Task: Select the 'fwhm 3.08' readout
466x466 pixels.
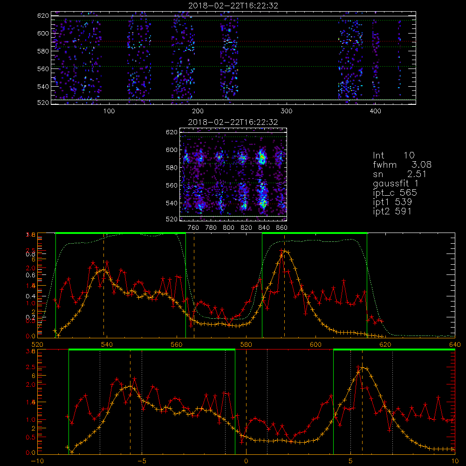Action: point(402,164)
